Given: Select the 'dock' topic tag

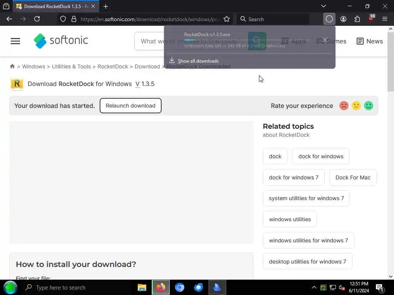Looking at the screenshot, I should (275, 156).
